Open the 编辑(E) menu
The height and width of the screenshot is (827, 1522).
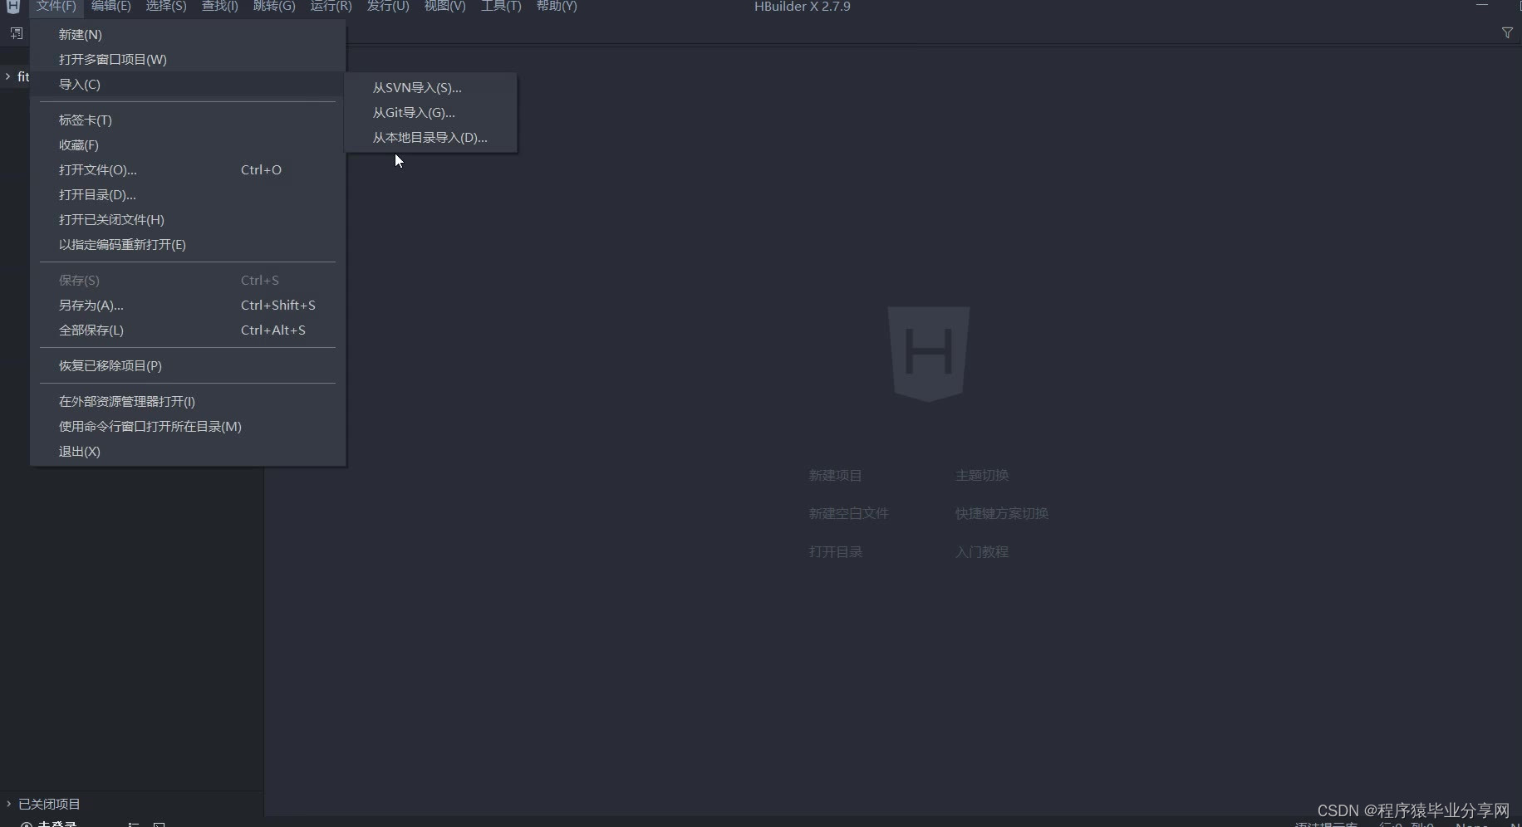coord(110,6)
